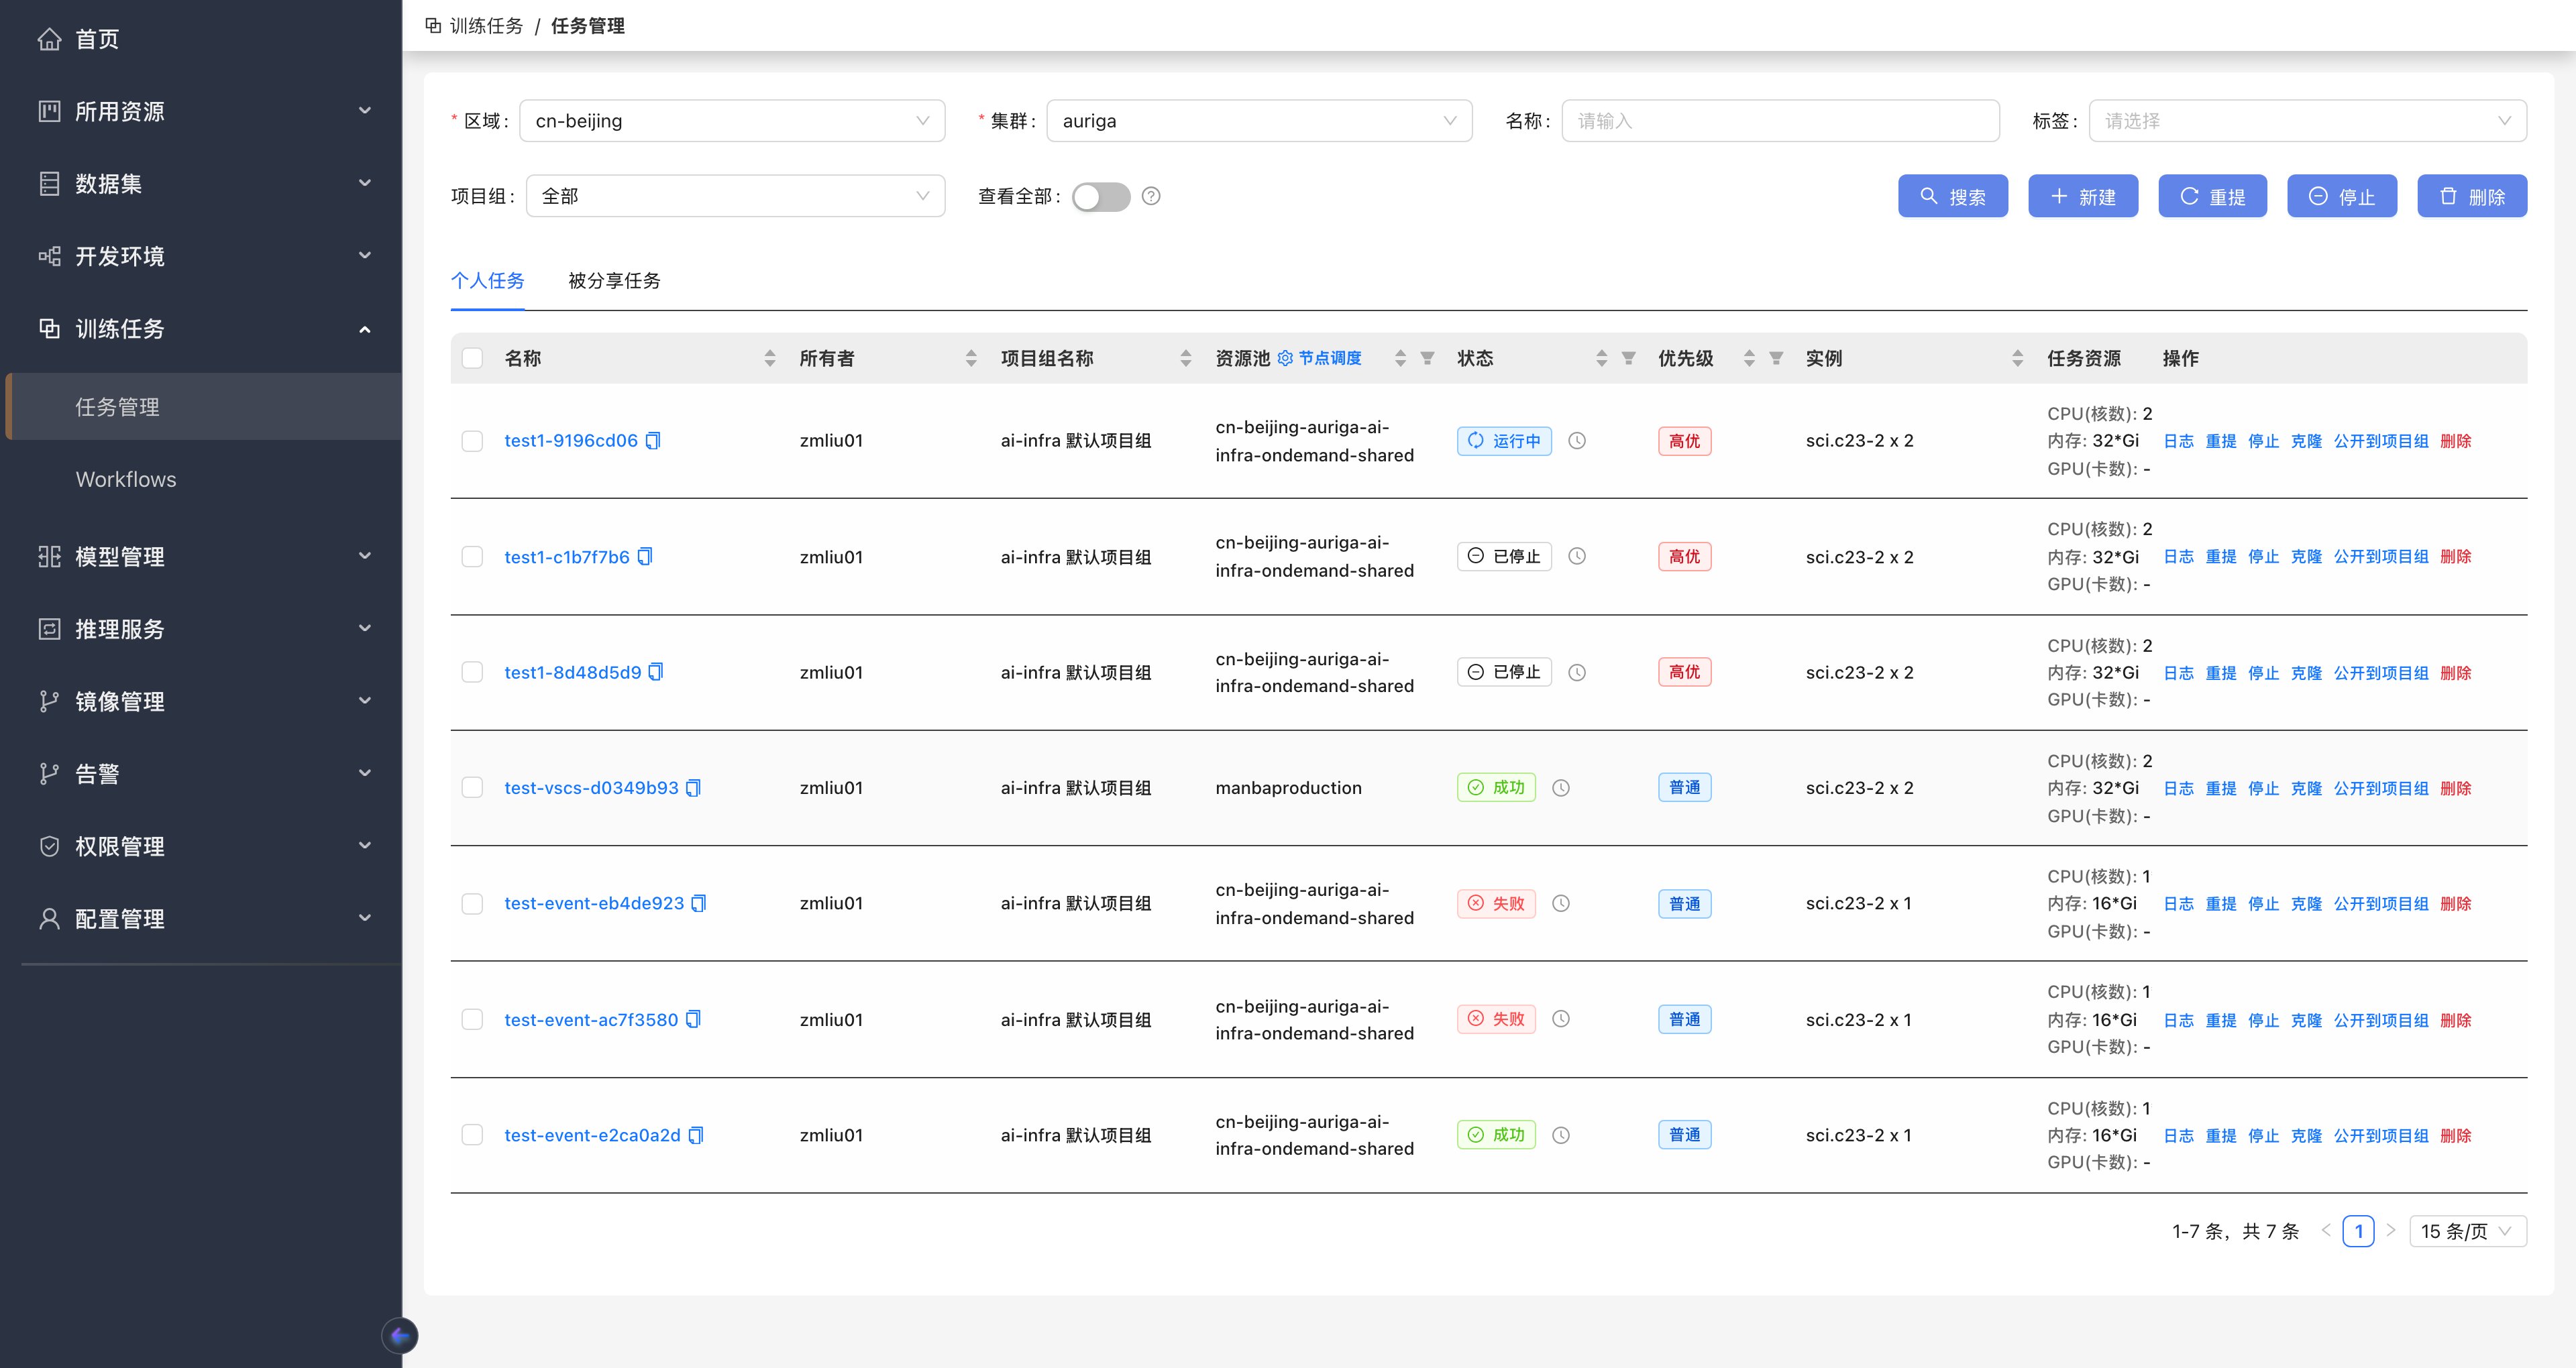Open the 项目组 dropdown showing 全部
Image resolution: width=2576 pixels, height=1368 pixels.
[x=735, y=196]
